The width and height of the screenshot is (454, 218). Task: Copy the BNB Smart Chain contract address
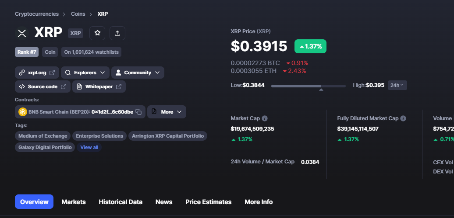coord(138,112)
